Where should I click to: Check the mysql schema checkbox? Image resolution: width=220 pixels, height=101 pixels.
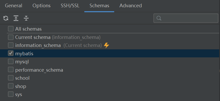(x=11, y=62)
